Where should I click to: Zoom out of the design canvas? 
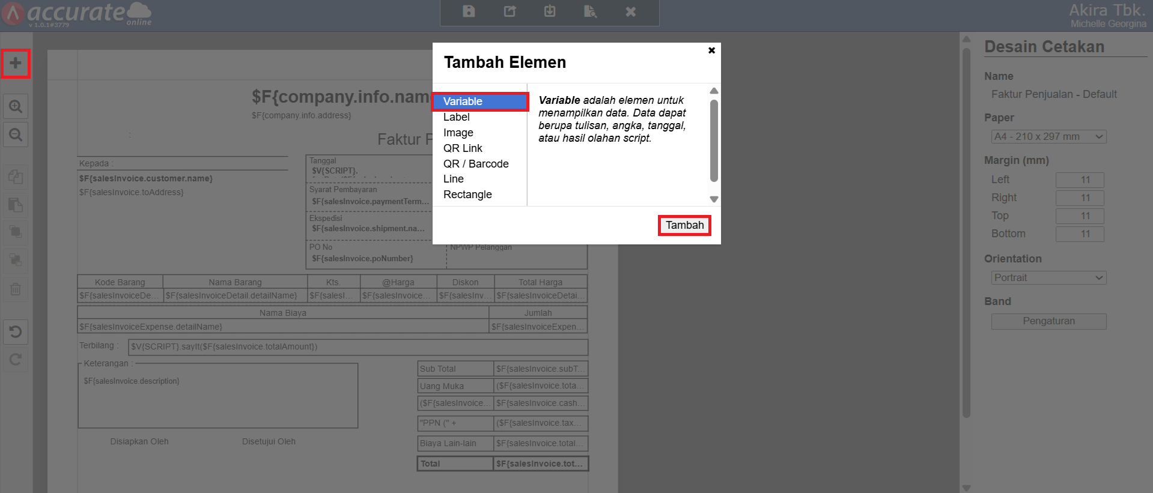(16, 135)
